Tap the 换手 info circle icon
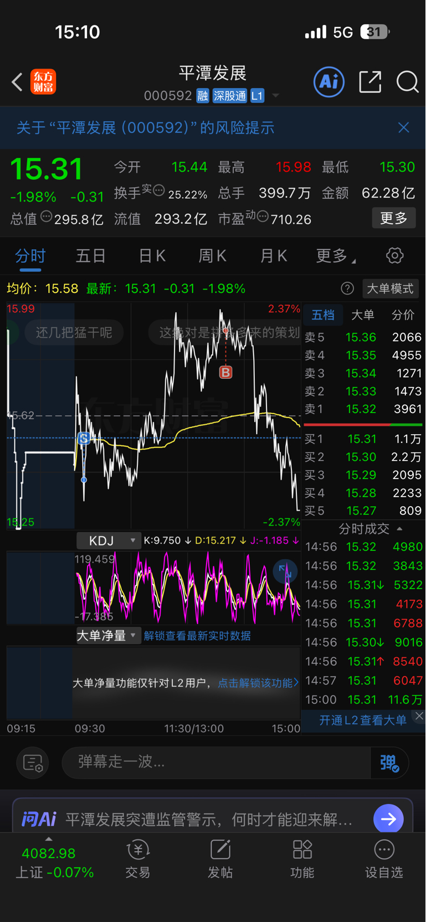This screenshot has height=922, width=426. point(158,190)
